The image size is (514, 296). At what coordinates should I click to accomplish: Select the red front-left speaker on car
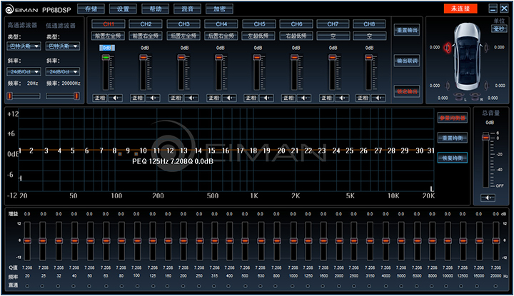(447, 48)
